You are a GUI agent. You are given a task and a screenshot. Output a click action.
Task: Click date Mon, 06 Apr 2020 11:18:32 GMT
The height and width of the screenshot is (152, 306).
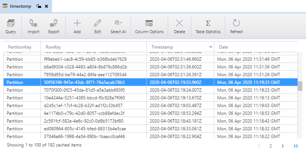(x=249, y=129)
